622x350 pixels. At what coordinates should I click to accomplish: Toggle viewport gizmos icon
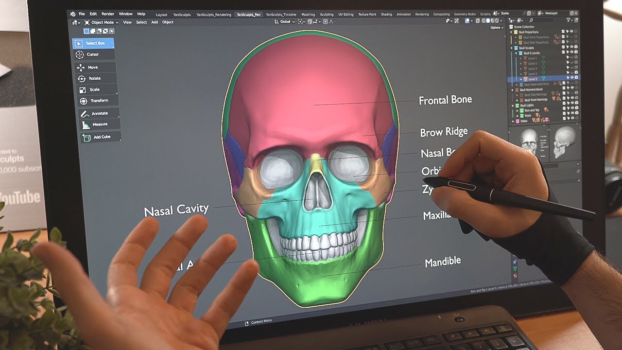click(x=456, y=21)
